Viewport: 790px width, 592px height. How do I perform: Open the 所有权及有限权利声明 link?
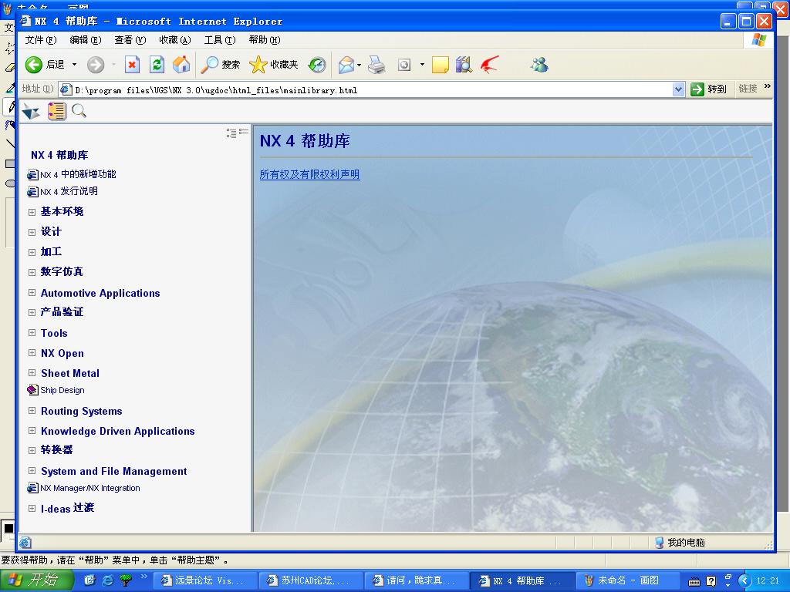click(309, 175)
